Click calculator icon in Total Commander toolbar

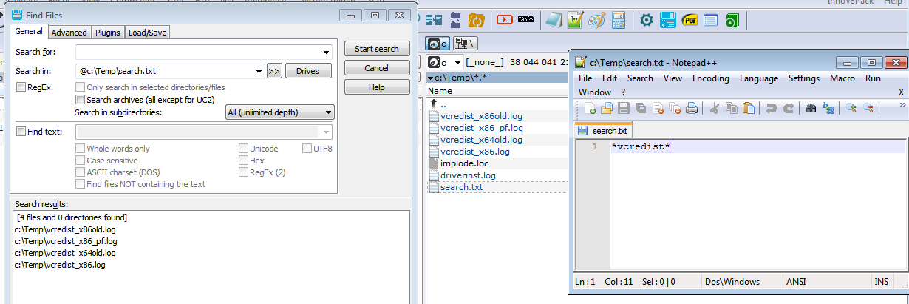point(619,20)
